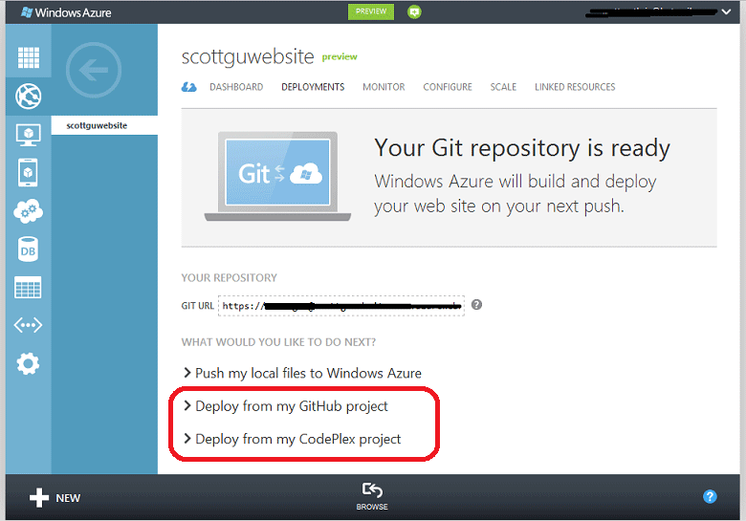Click the green PREVIEW badge
The image size is (746, 521).
tap(371, 11)
